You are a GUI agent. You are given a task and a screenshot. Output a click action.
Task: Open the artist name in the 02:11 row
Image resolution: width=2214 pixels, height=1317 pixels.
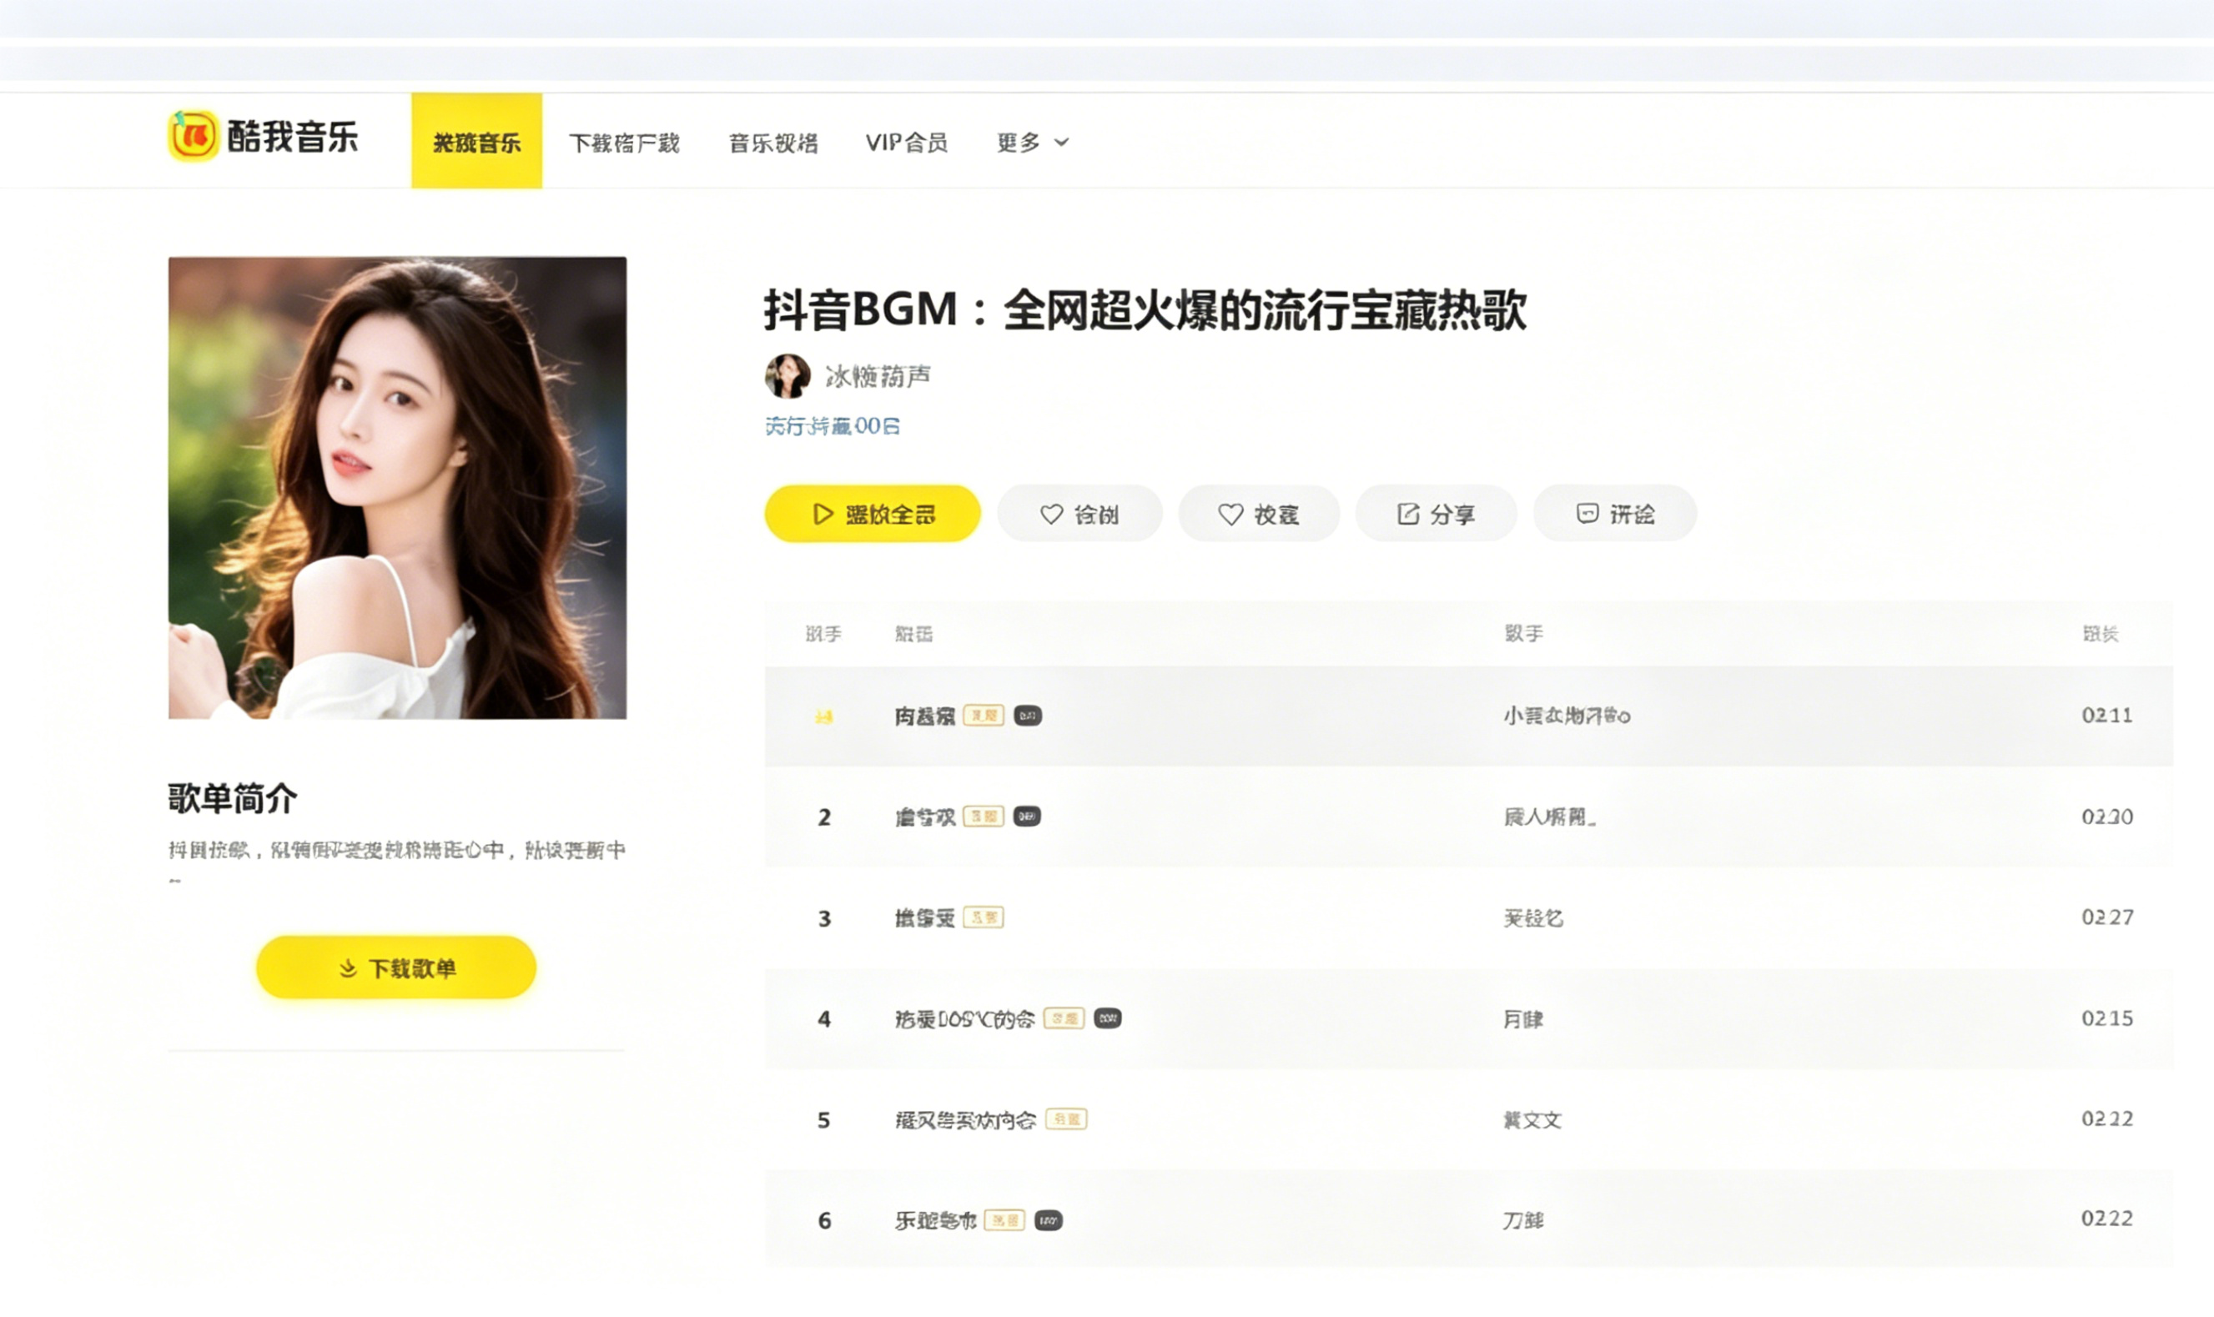(x=1566, y=716)
